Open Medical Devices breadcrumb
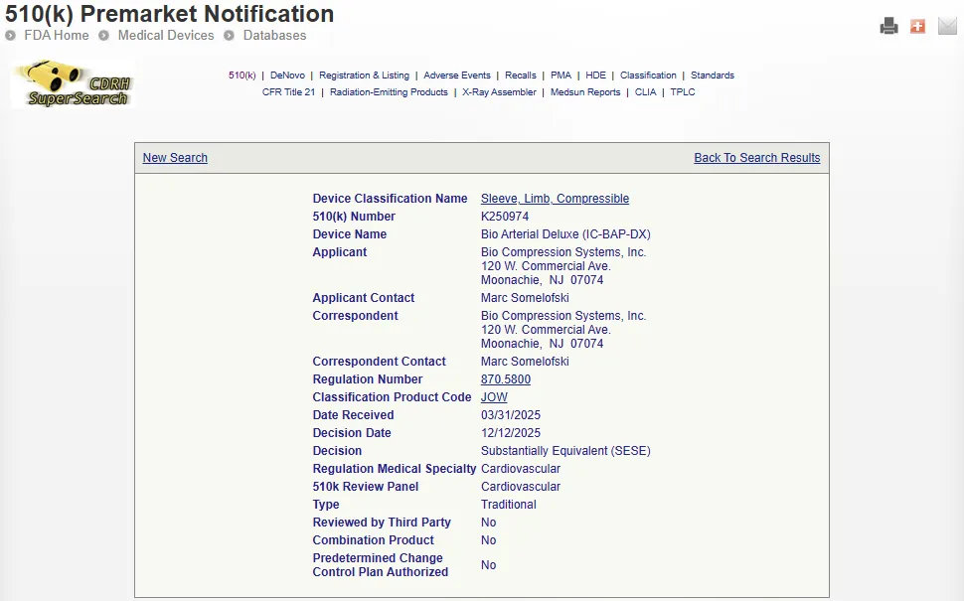964x601 pixels. pyautogui.click(x=166, y=36)
